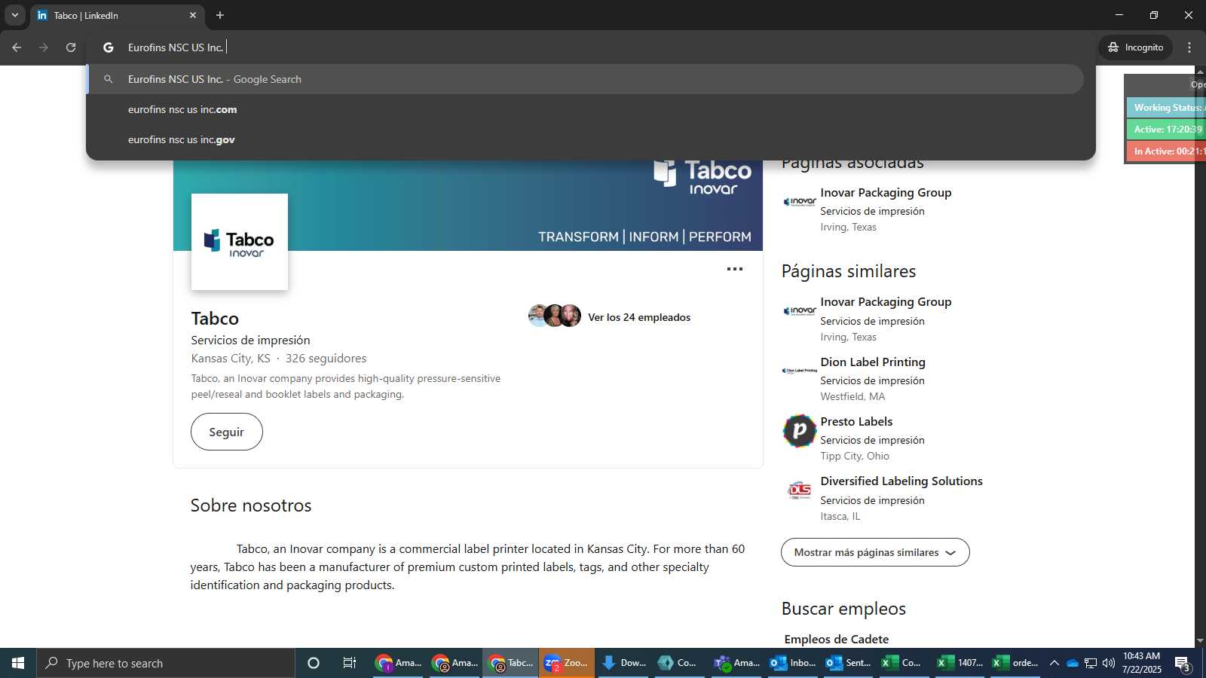This screenshot has width=1206, height=678.
Task: Click the employee profile photos cluster
Action: pyautogui.click(x=555, y=316)
